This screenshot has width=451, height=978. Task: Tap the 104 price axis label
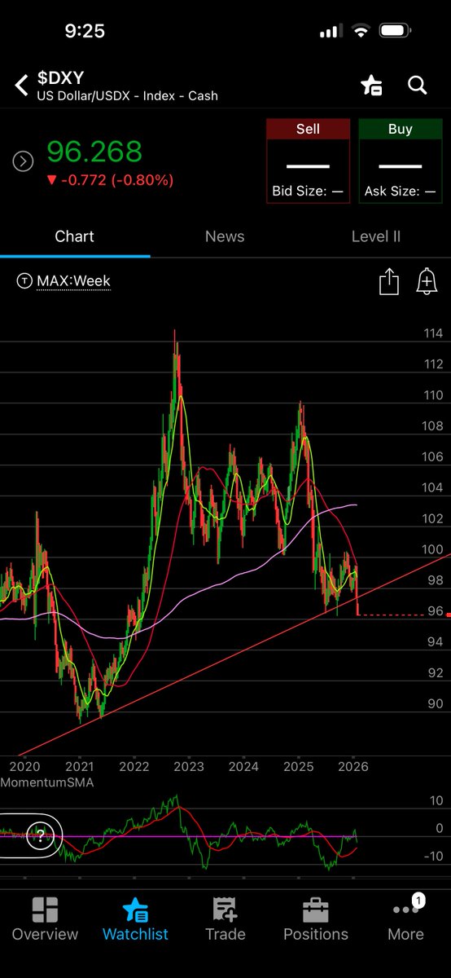coord(433,488)
